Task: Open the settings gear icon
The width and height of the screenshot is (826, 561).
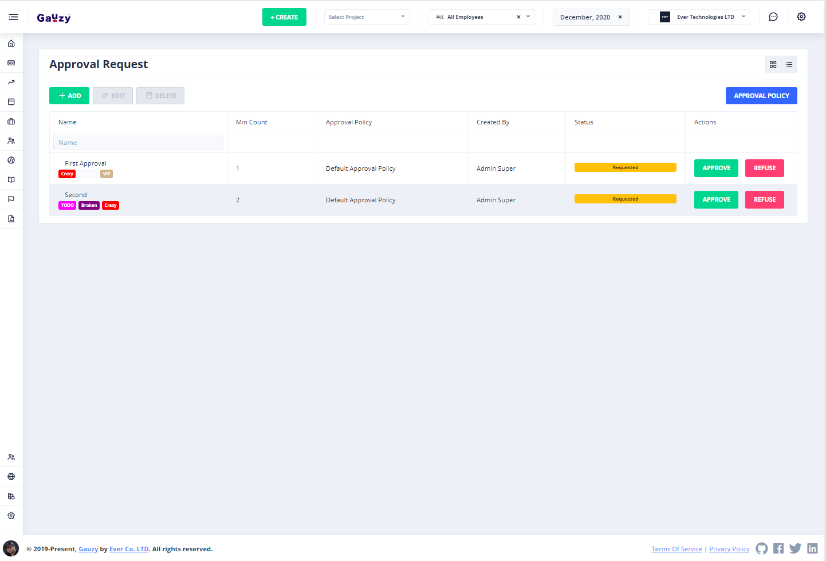Action: click(801, 17)
